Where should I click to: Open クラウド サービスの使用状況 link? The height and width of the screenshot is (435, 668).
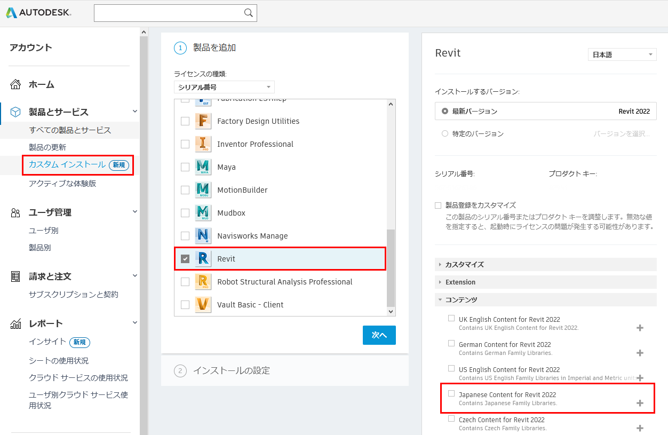(78, 378)
